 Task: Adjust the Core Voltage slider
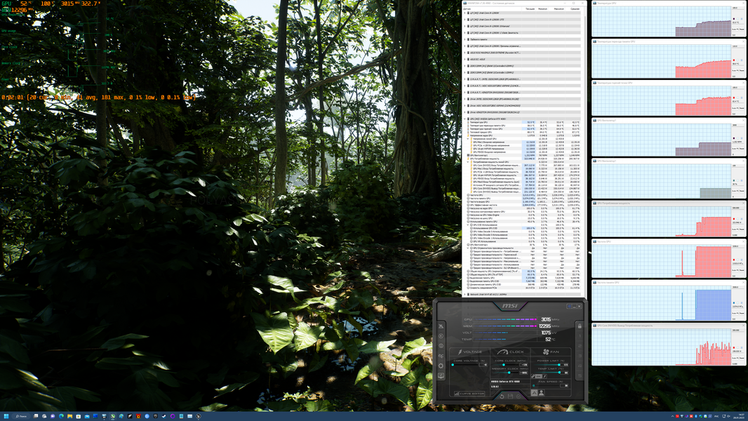465,365
